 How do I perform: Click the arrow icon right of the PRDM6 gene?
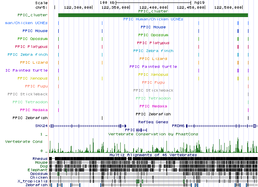[256, 125]
